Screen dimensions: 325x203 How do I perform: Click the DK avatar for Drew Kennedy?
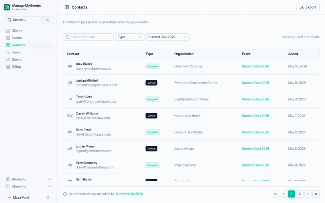point(70,165)
